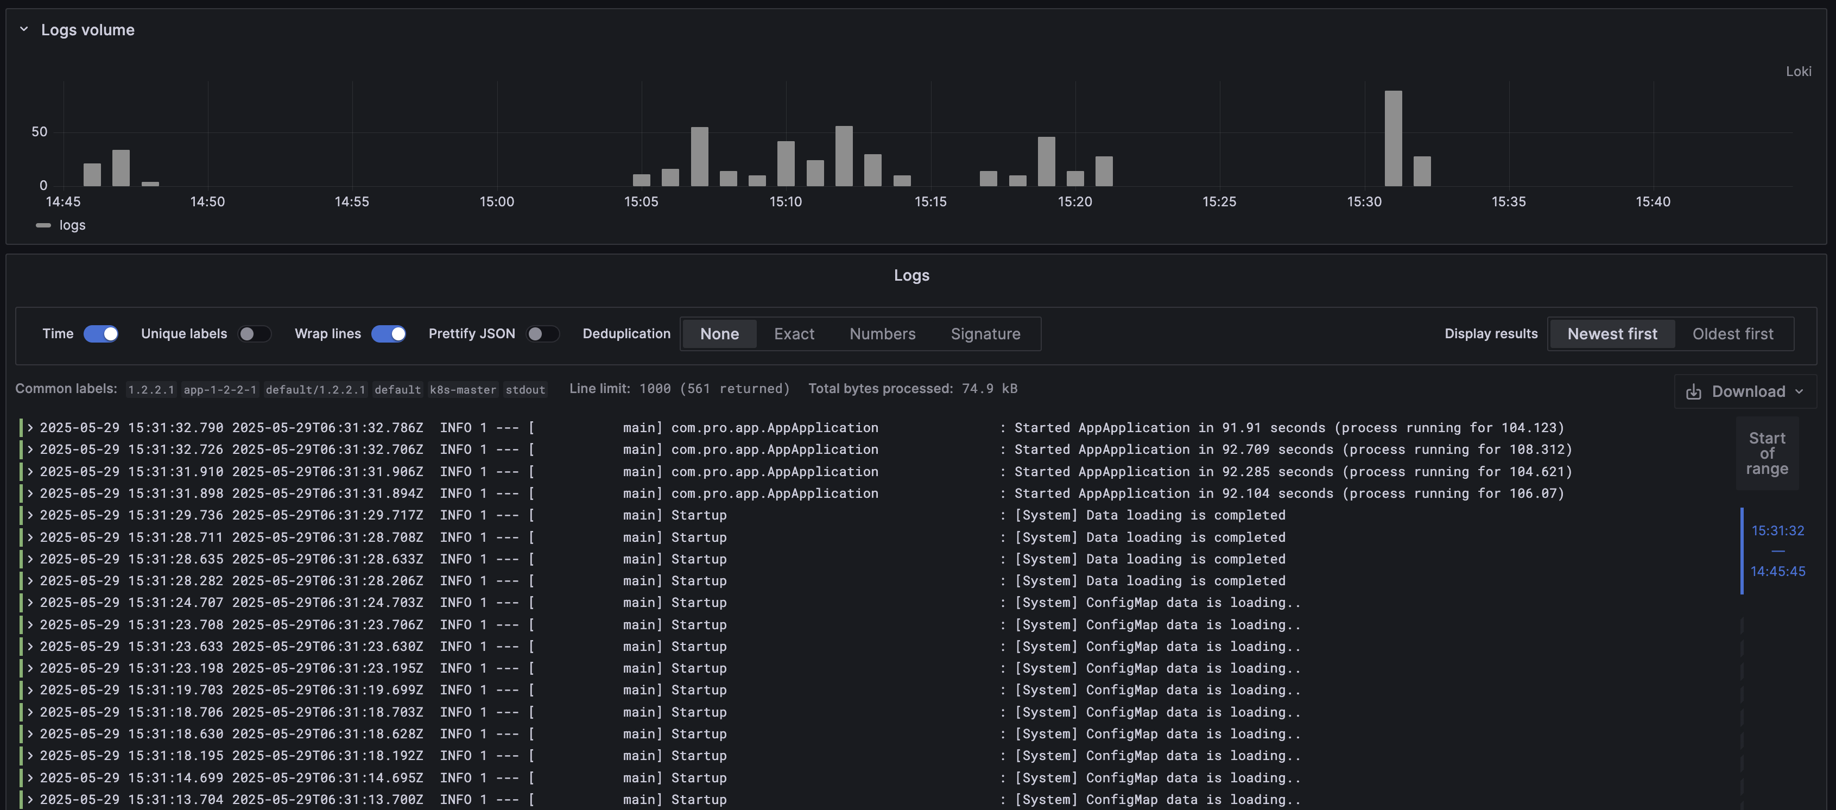Choose Signature deduplication mode
1836x810 pixels.
[x=985, y=334]
